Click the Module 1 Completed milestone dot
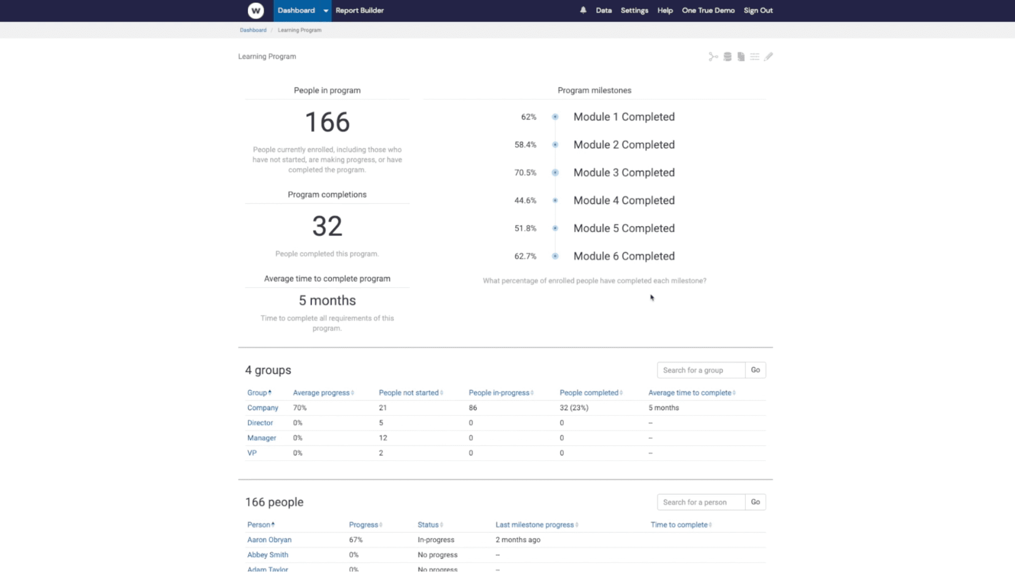 point(555,117)
